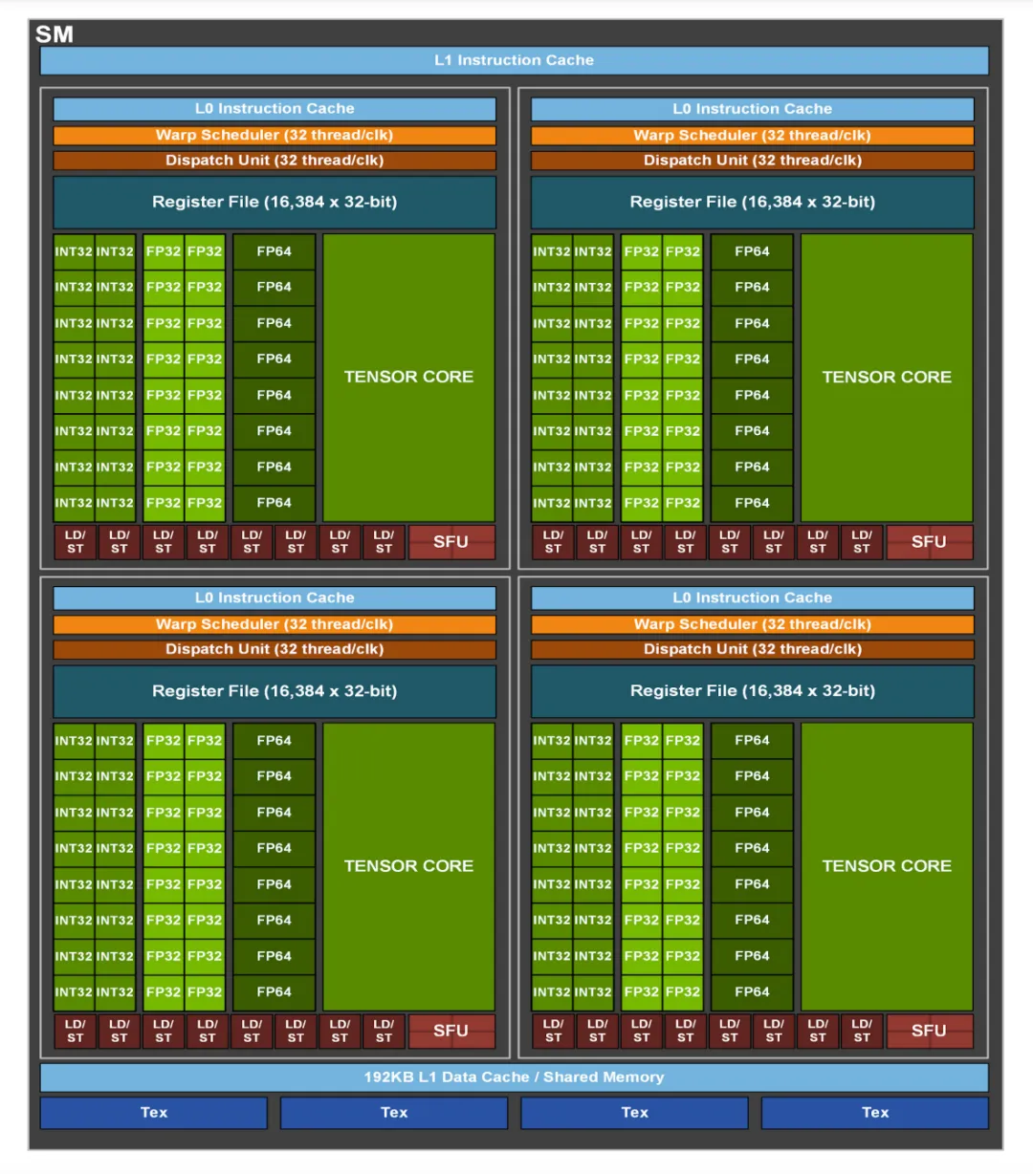Select top-right Warp Scheduler block
Viewport: 1033px width, 1174px height.
click(752, 136)
